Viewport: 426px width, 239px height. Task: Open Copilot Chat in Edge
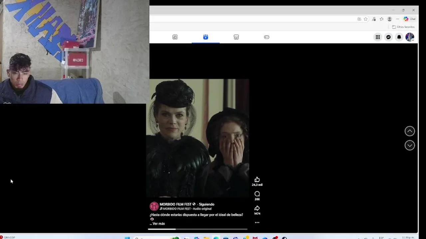[x=409, y=19]
